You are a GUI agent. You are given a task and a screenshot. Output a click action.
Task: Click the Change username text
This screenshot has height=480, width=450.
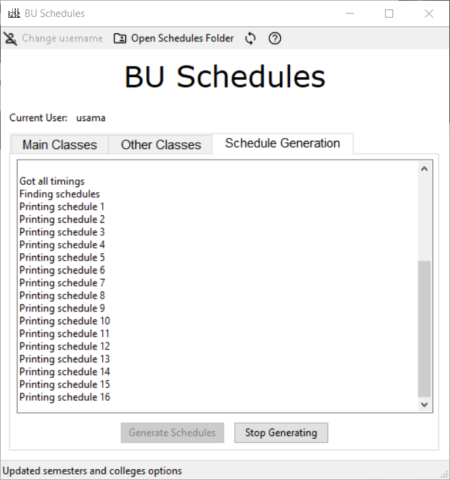tap(62, 39)
